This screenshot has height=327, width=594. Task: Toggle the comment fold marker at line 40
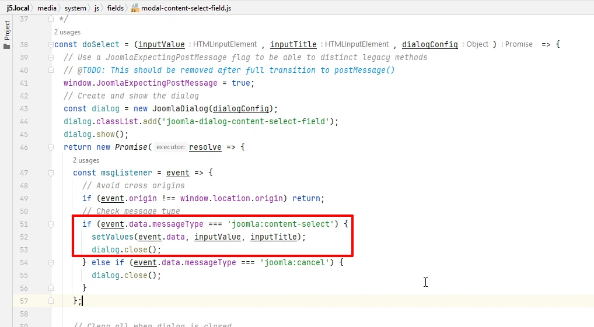[51, 71]
